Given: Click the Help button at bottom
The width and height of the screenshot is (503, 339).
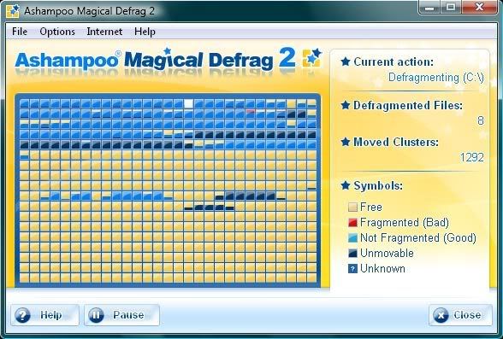Looking at the screenshot, I should (x=44, y=315).
